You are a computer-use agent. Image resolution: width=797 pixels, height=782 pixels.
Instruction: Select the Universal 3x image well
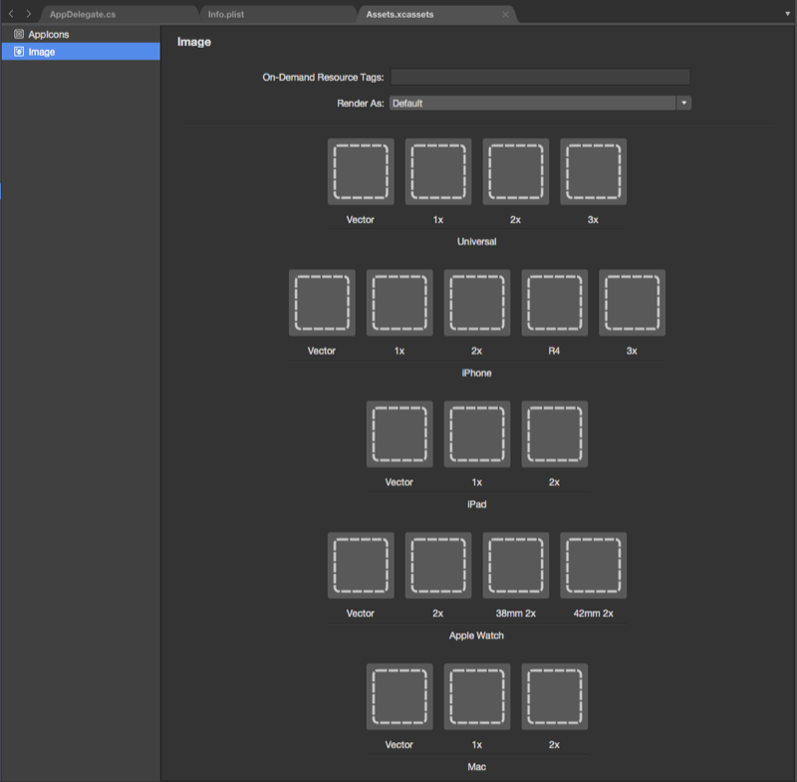pos(593,170)
